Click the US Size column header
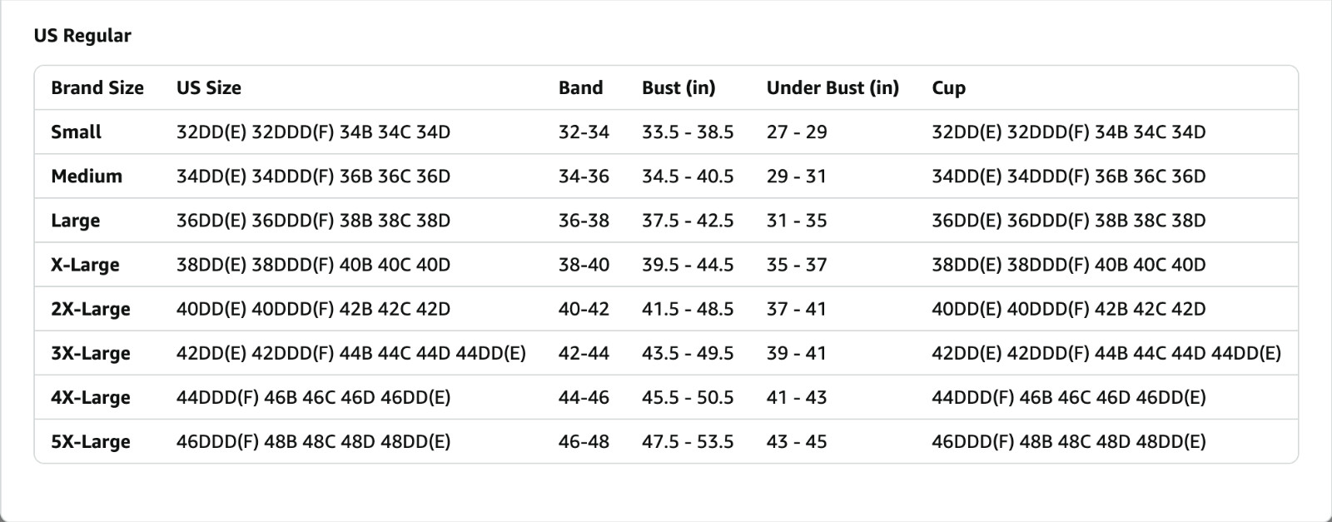 coord(208,87)
